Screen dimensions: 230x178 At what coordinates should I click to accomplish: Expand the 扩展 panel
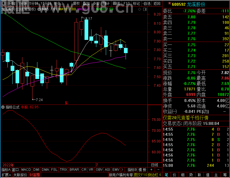(6, 175)
